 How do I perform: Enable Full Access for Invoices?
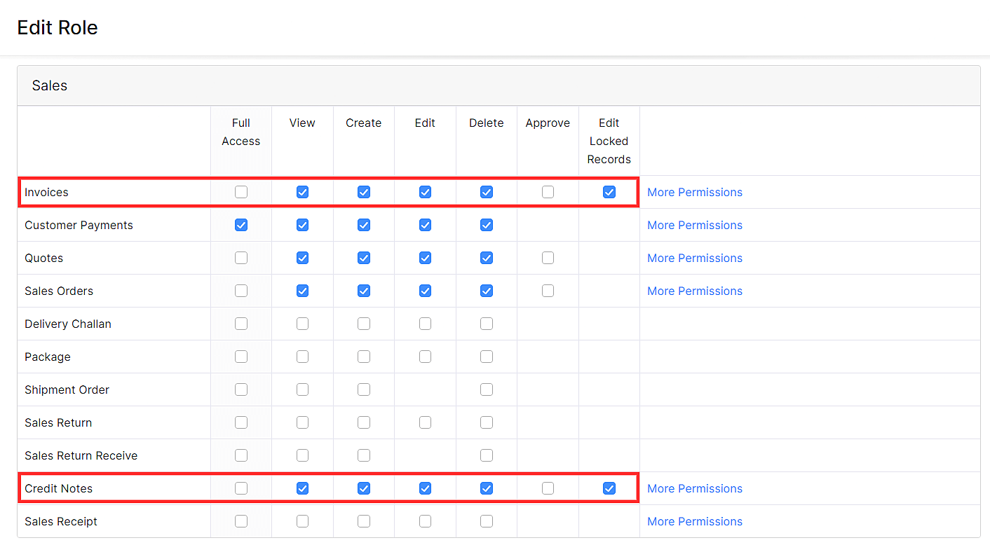(240, 192)
